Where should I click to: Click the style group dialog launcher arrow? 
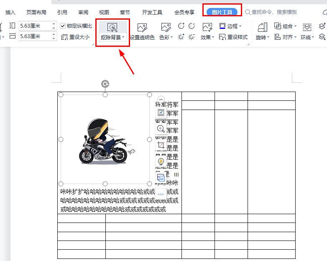pyautogui.click(x=248, y=44)
